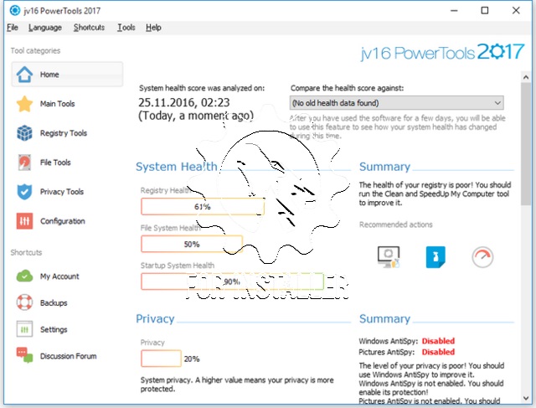
Task: Select the Home category label
Action: click(x=49, y=75)
